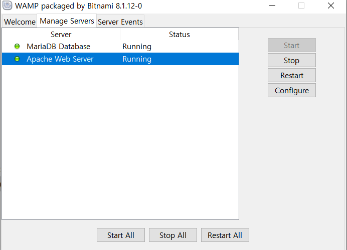
Task: Open the Server Events tab
Action: point(120,22)
